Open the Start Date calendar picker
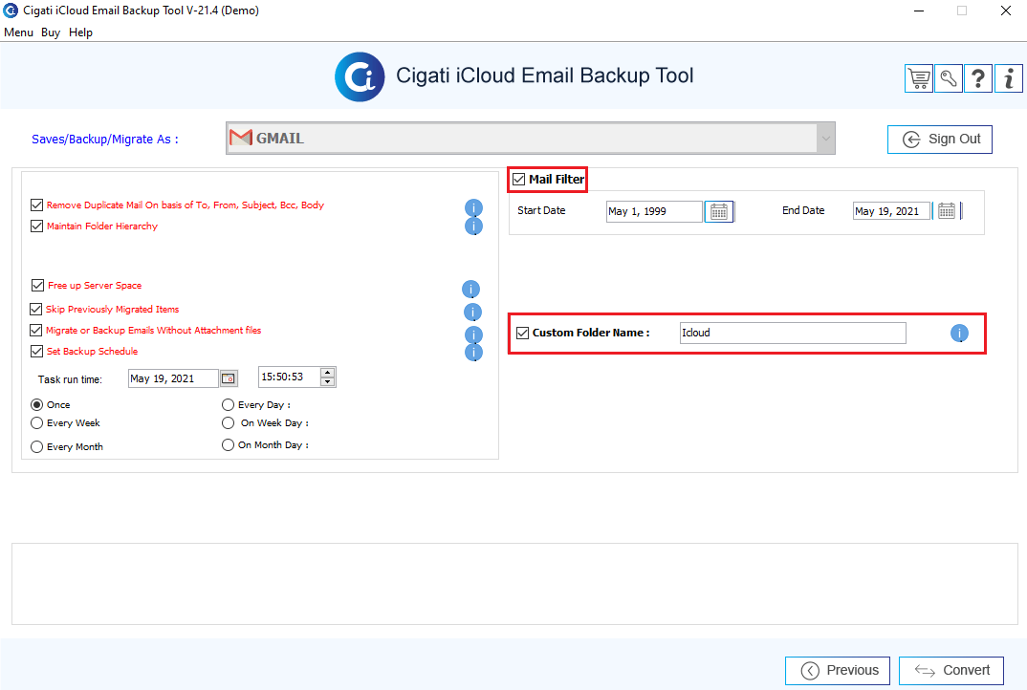 (x=718, y=211)
